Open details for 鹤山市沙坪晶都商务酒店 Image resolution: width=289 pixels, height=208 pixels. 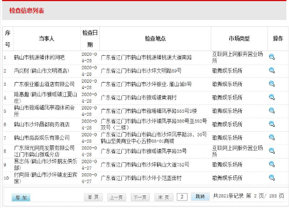(x=272, y=124)
